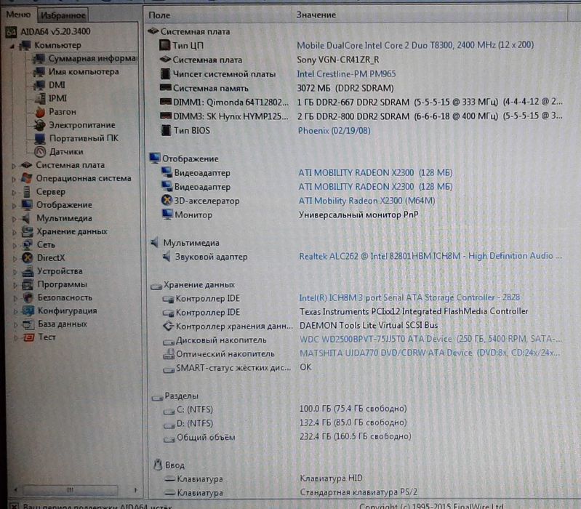This screenshot has height=509, width=581.
Task: Open Intel(R) ICH8M Serial ATA Controller link
Action: [x=409, y=297]
